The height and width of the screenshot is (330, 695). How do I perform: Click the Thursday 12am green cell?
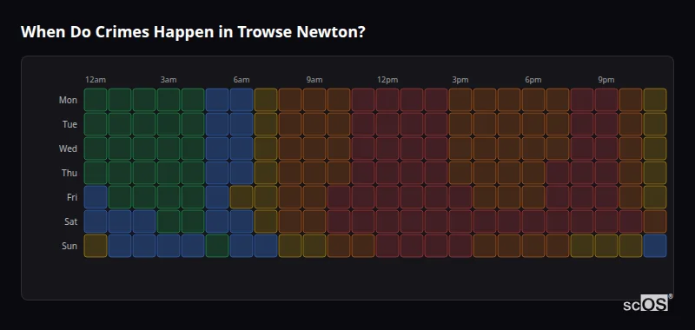[96, 173]
